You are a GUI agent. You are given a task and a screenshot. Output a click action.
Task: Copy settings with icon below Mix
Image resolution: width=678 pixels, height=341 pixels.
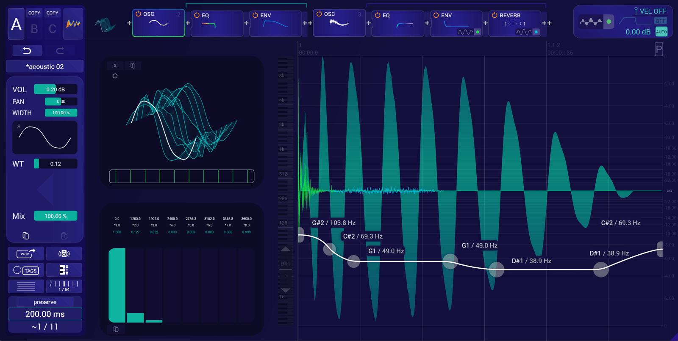25,236
